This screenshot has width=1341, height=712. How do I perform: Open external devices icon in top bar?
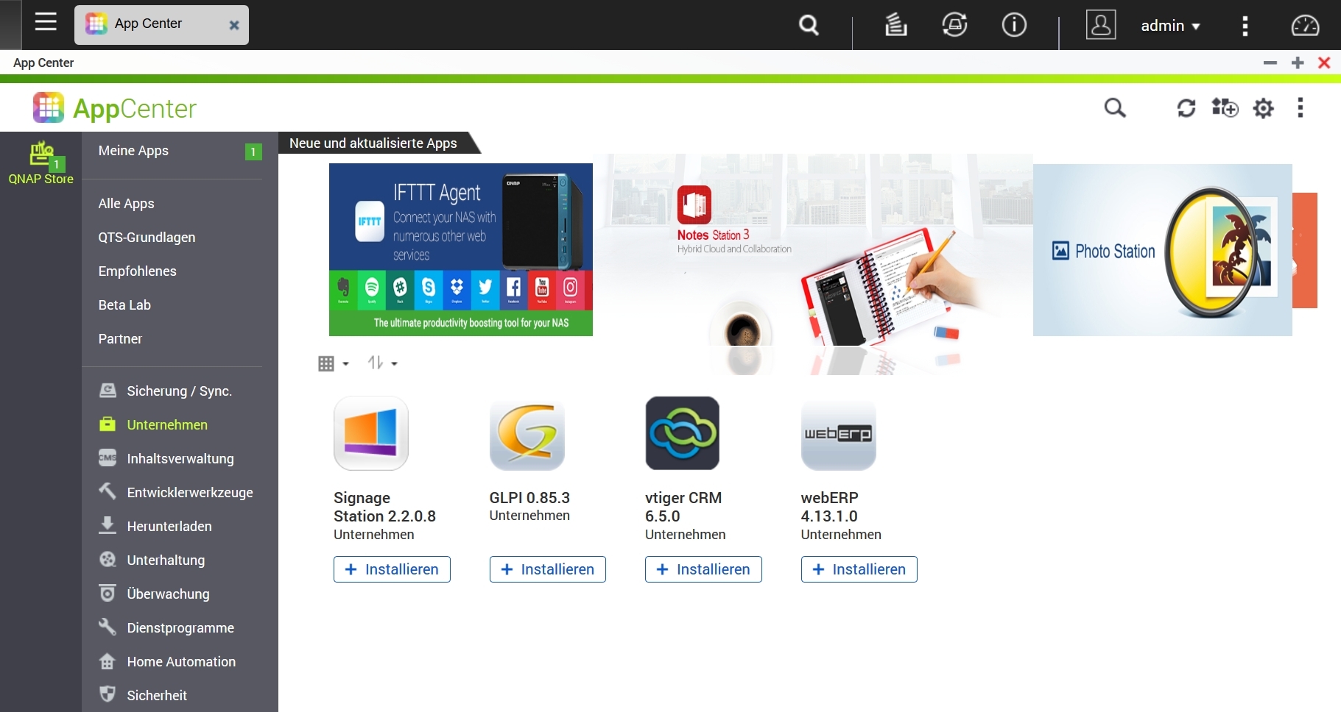point(954,25)
